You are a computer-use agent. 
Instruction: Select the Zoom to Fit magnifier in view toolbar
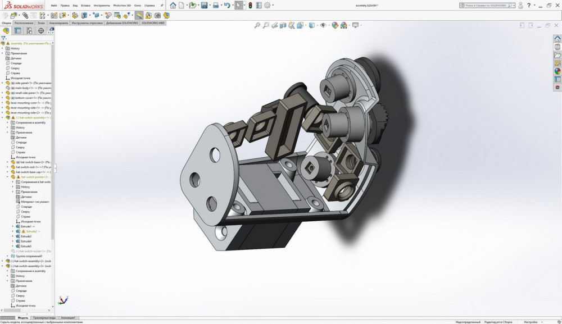pyautogui.click(x=257, y=25)
